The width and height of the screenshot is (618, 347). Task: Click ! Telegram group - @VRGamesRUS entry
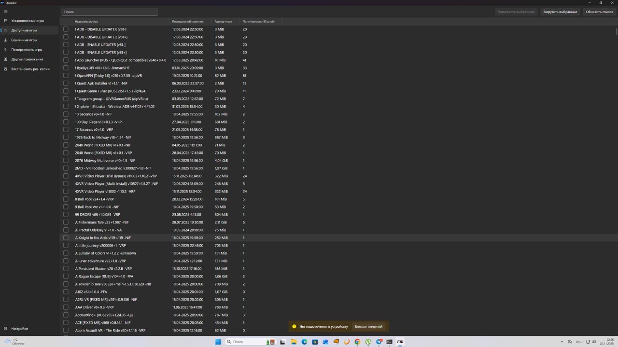click(x=112, y=99)
